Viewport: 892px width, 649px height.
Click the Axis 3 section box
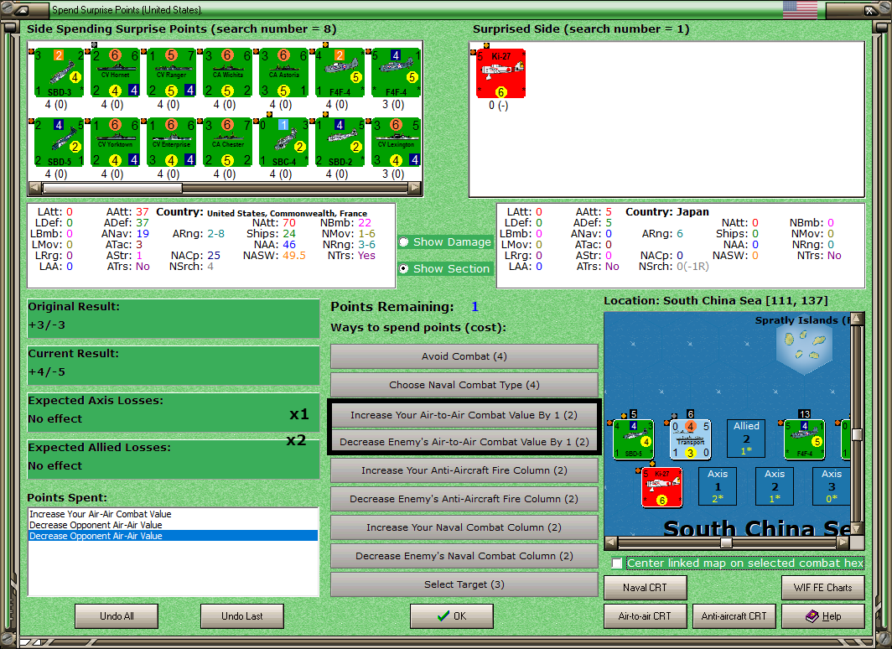pyautogui.click(x=831, y=486)
